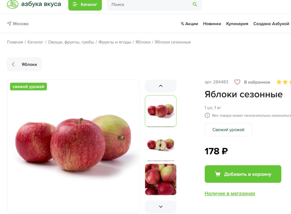Open the % Акции menu item

pos(189,24)
